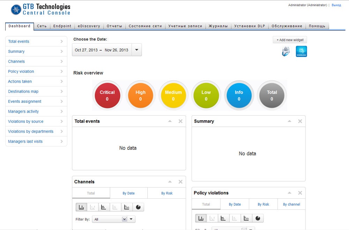Image resolution: width=349 pixels, height=230 pixels.
Task: Close the Policy violations widget
Action: tap(300, 193)
